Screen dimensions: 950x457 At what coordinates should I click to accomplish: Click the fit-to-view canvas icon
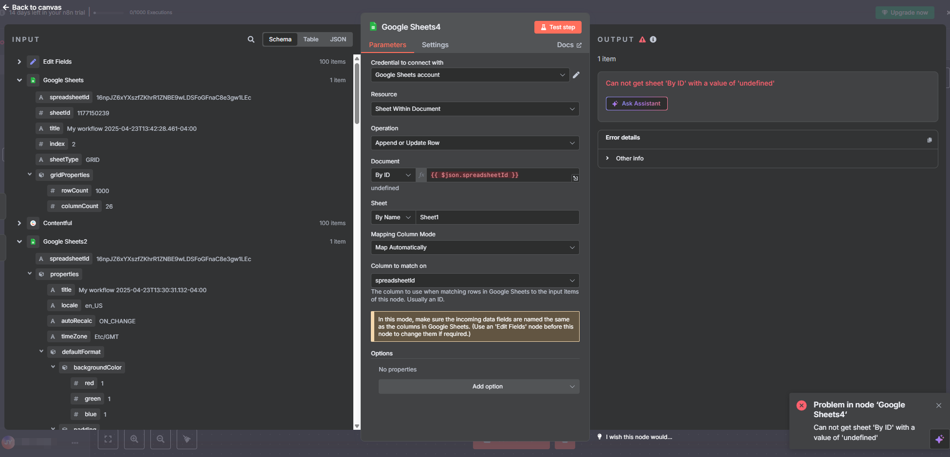point(108,439)
